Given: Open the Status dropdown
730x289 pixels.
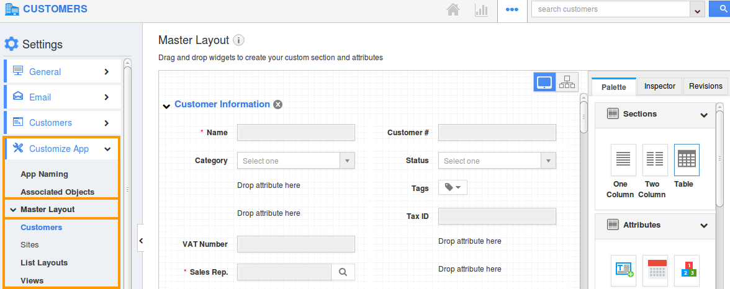Looking at the screenshot, I should 497,161.
